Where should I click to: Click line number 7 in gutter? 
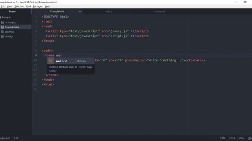point(36,46)
